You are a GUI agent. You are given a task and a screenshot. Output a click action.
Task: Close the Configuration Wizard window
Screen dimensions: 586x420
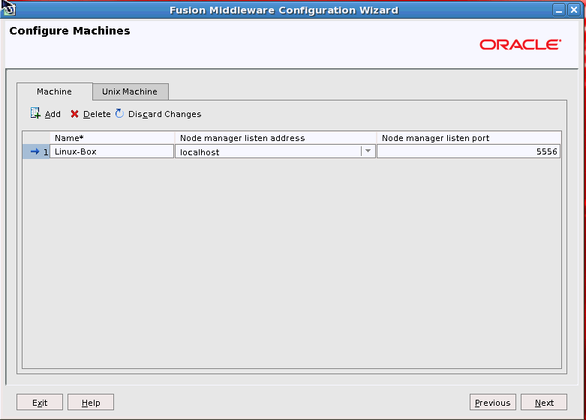click(574, 10)
